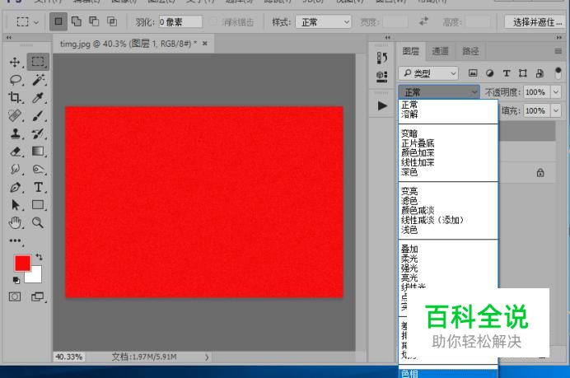
Task: Select the Magic Wand tool
Action: pyautogui.click(x=38, y=79)
